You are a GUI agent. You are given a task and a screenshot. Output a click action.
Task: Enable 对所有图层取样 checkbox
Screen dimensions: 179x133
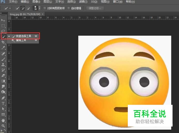click(x=45, y=8)
